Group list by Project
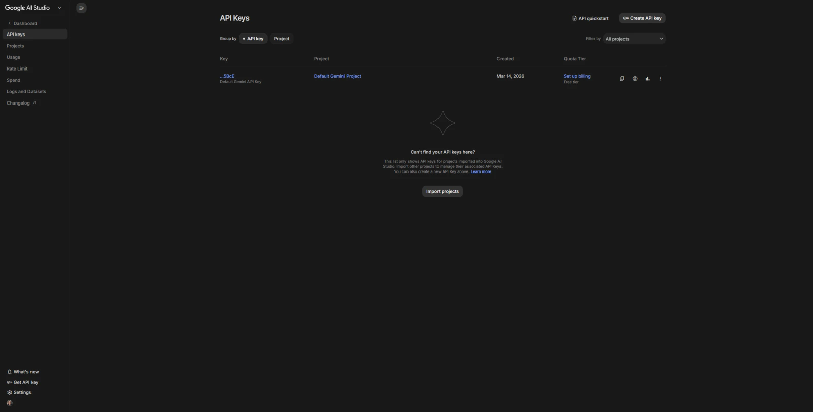The image size is (813, 412). pyautogui.click(x=282, y=39)
